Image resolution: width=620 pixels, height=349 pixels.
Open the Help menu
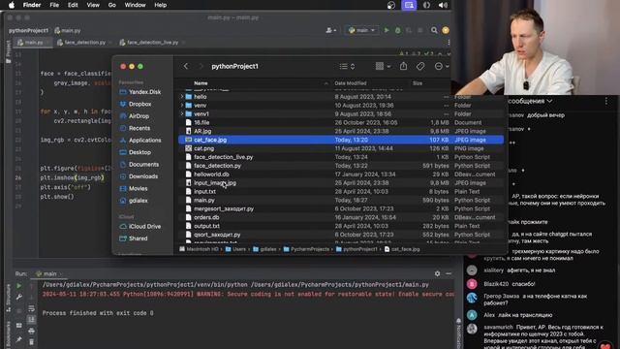pos(160,5)
